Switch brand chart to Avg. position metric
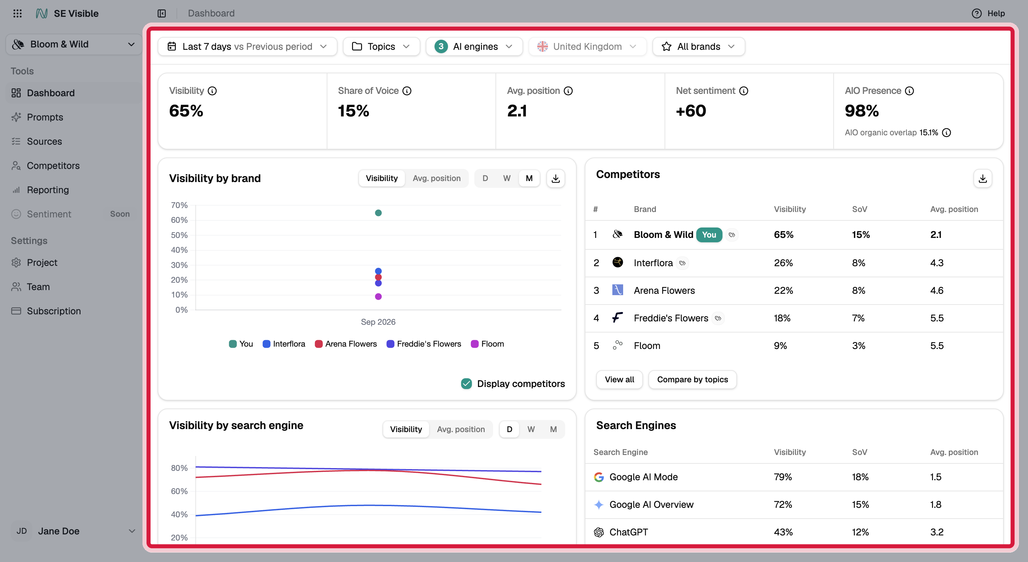The height and width of the screenshot is (562, 1028). [x=436, y=179]
